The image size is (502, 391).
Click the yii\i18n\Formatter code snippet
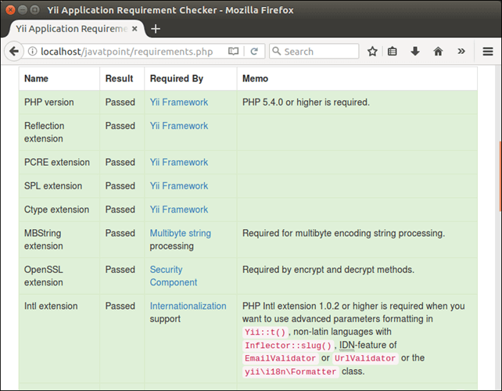(290, 372)
